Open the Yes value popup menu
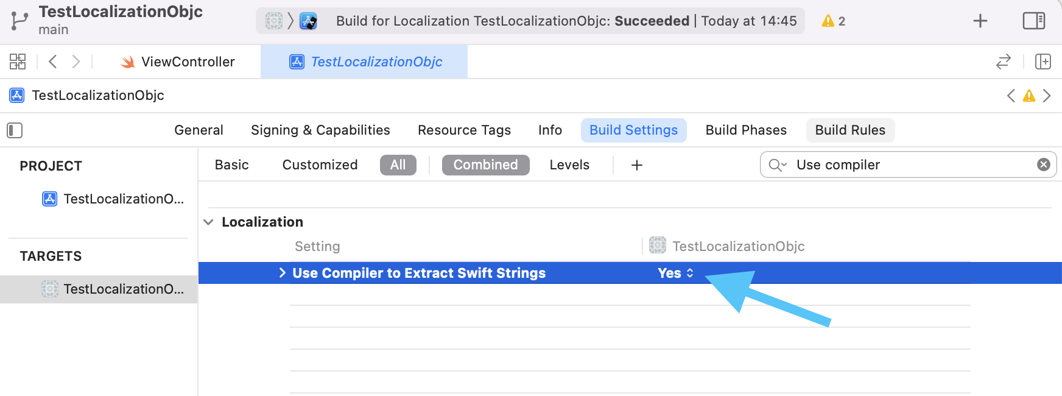Screen dimensions: 1062x396 tap(675, 273)
